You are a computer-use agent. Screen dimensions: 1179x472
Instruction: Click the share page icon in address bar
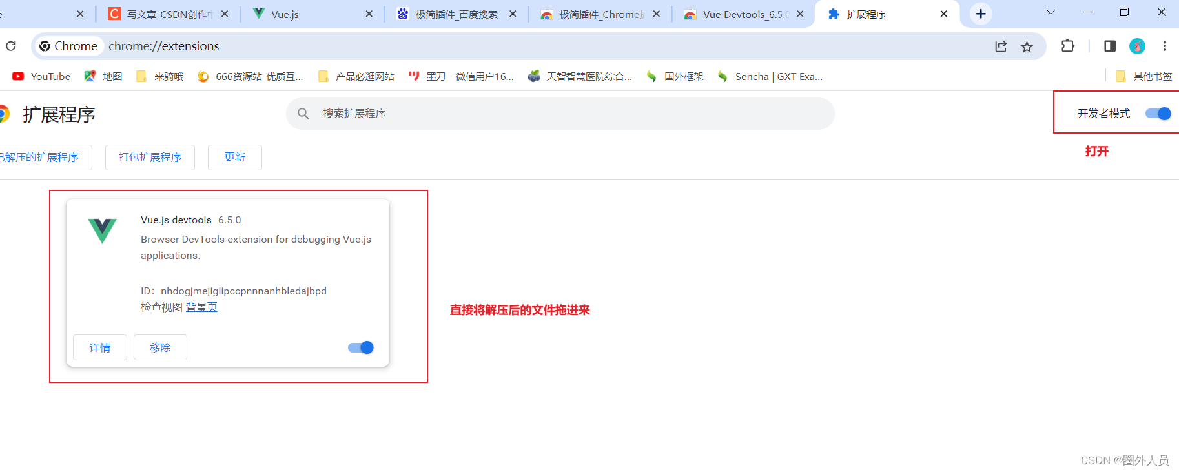pos(1001,46)
